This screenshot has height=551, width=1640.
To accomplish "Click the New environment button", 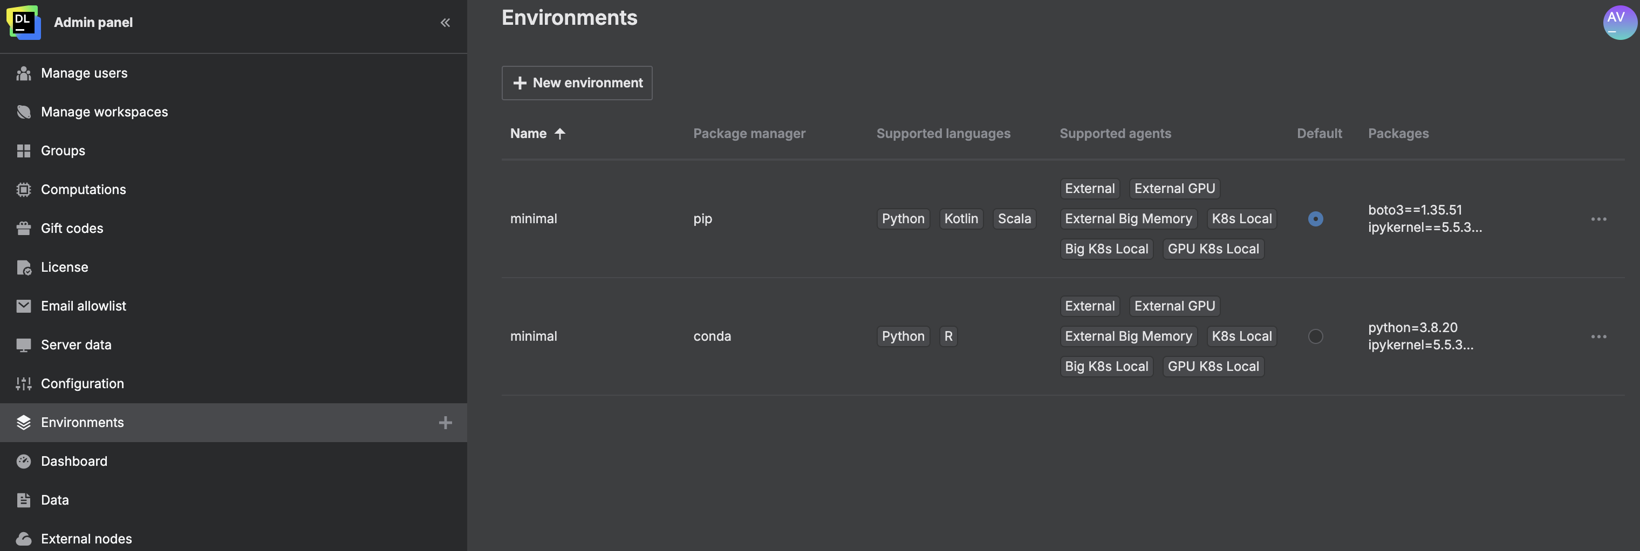I will click(x=577, y=82).
